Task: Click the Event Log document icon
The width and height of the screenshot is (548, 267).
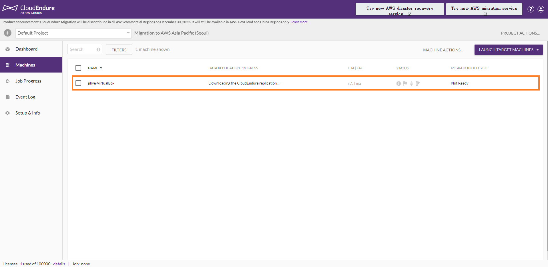Action: (x=8, y=97)
